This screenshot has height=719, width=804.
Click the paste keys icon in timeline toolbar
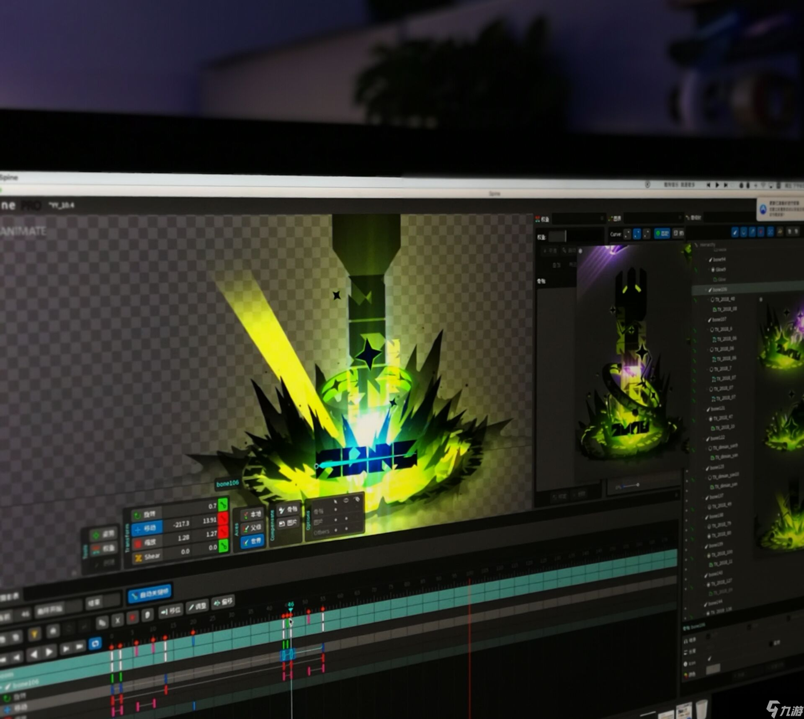(x=147, y=615)
